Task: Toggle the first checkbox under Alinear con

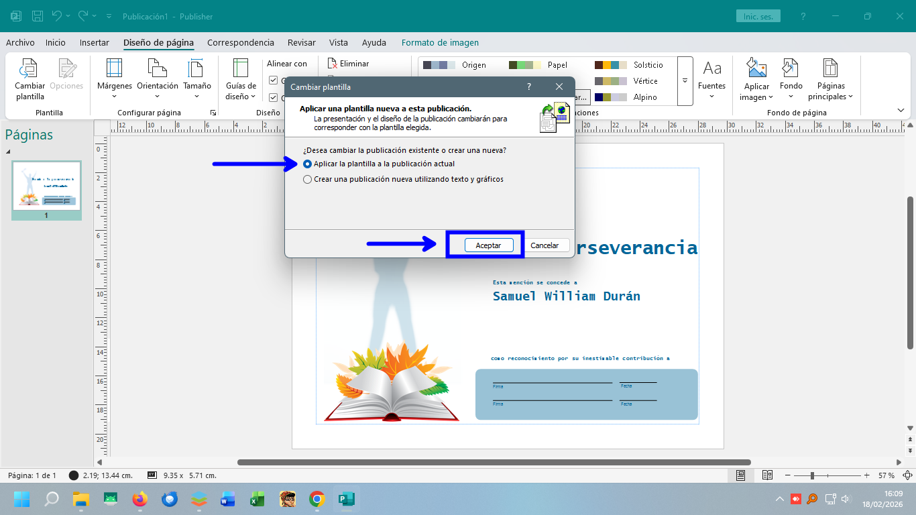Action: pyautogui.click(x=273, y=79)
